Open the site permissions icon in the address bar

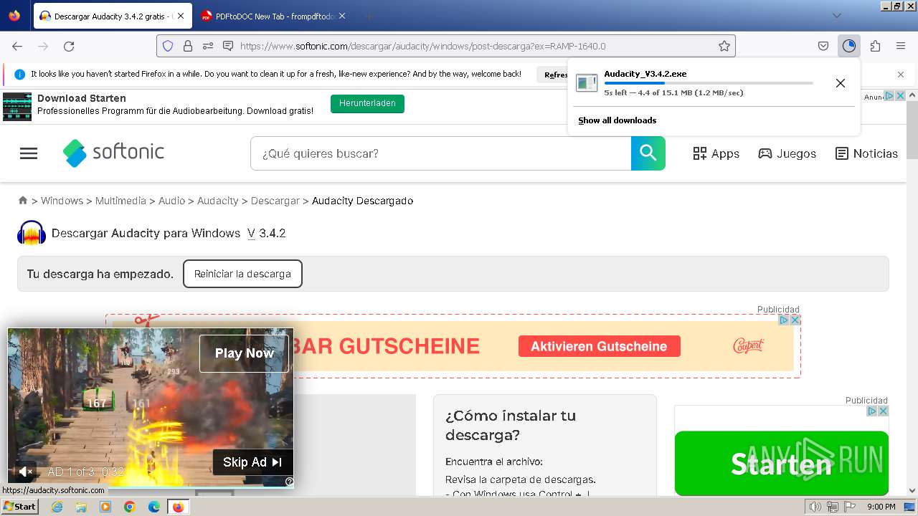pyautogui.click(x=208, y=46)
